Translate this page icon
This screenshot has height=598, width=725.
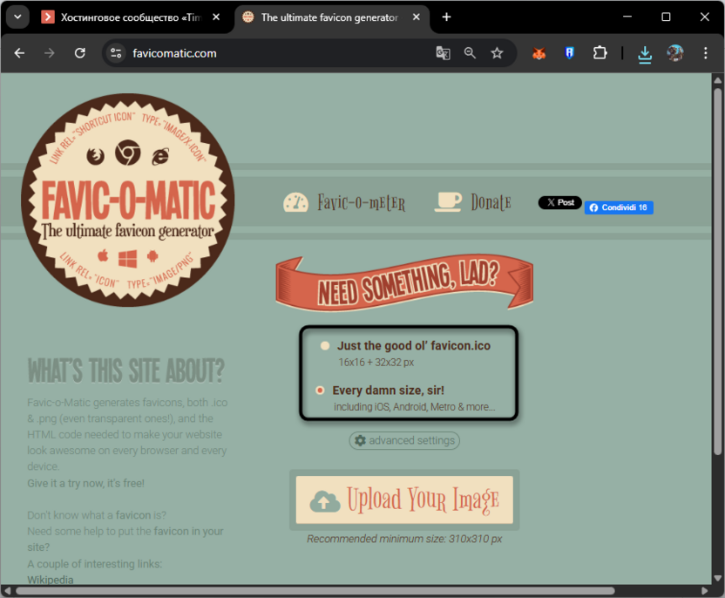443,53
